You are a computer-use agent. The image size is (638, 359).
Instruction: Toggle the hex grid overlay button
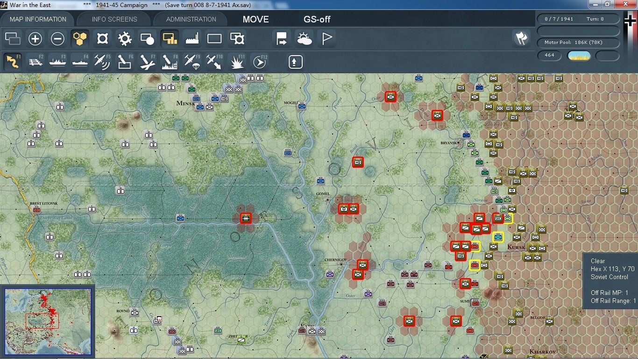pos(80,38)
